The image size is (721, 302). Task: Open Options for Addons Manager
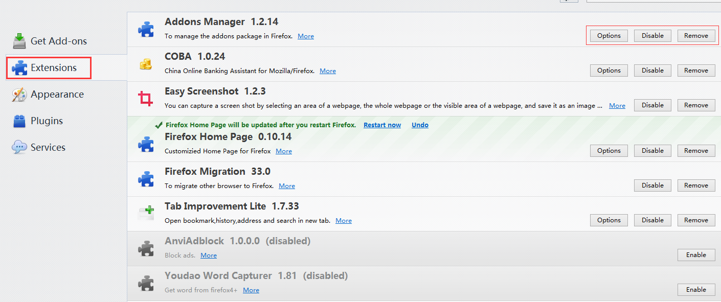click(x=608, y=35)
